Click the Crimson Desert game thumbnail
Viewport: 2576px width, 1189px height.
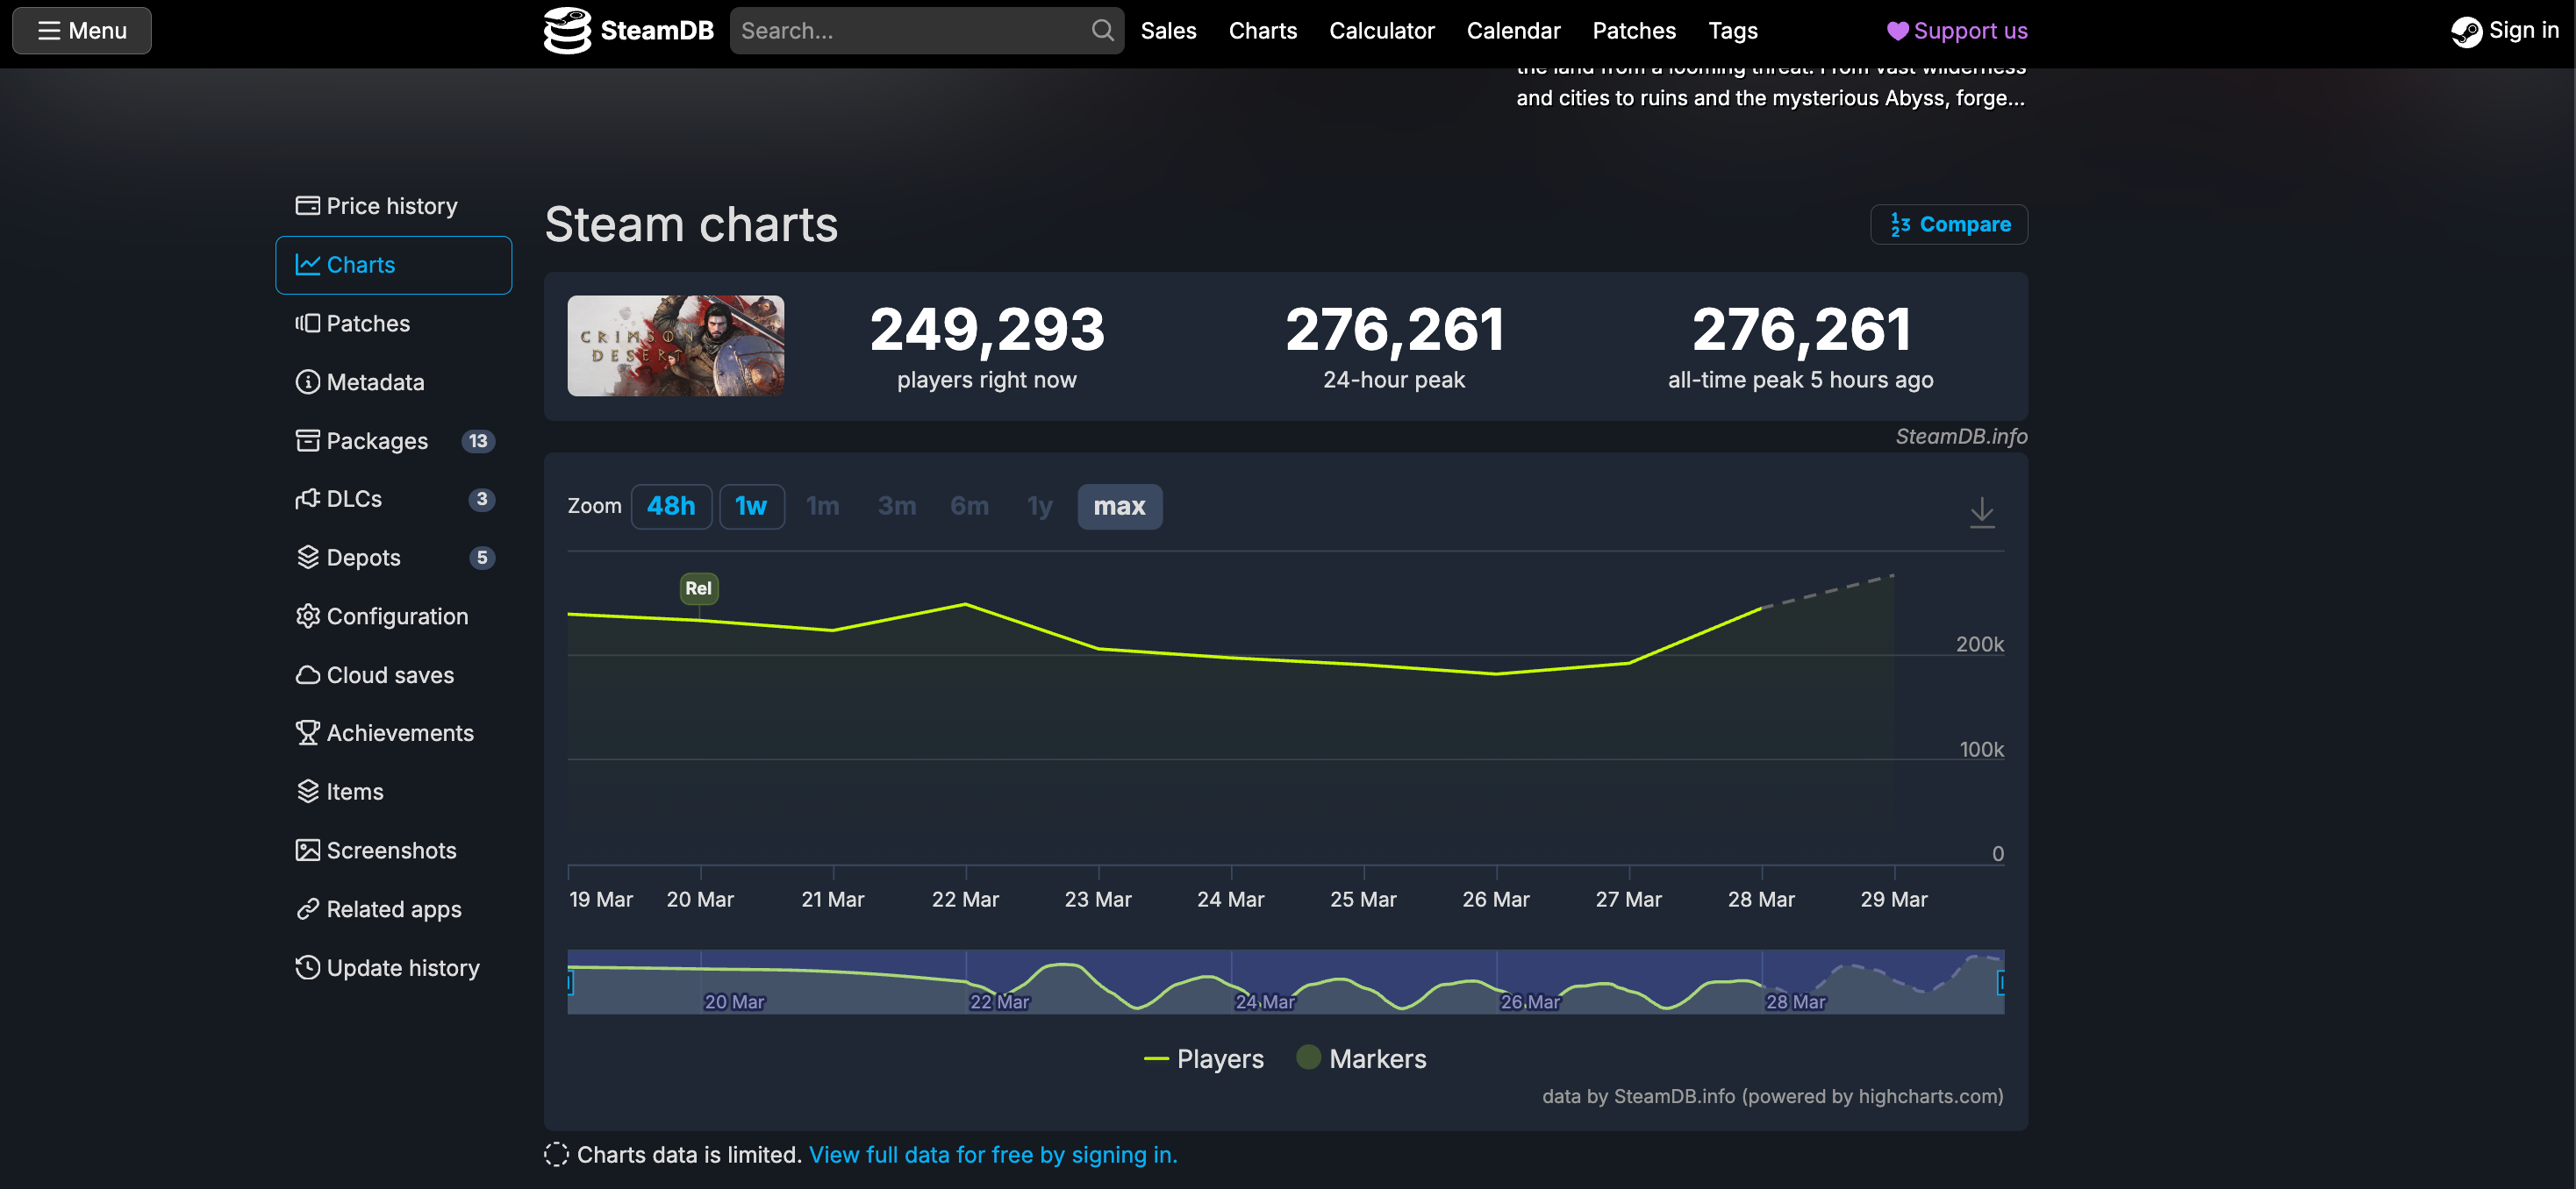click(x=675, y=345)
